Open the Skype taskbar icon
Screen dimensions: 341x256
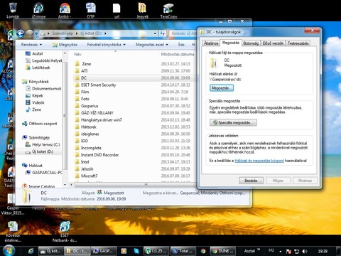click(136, 251)
